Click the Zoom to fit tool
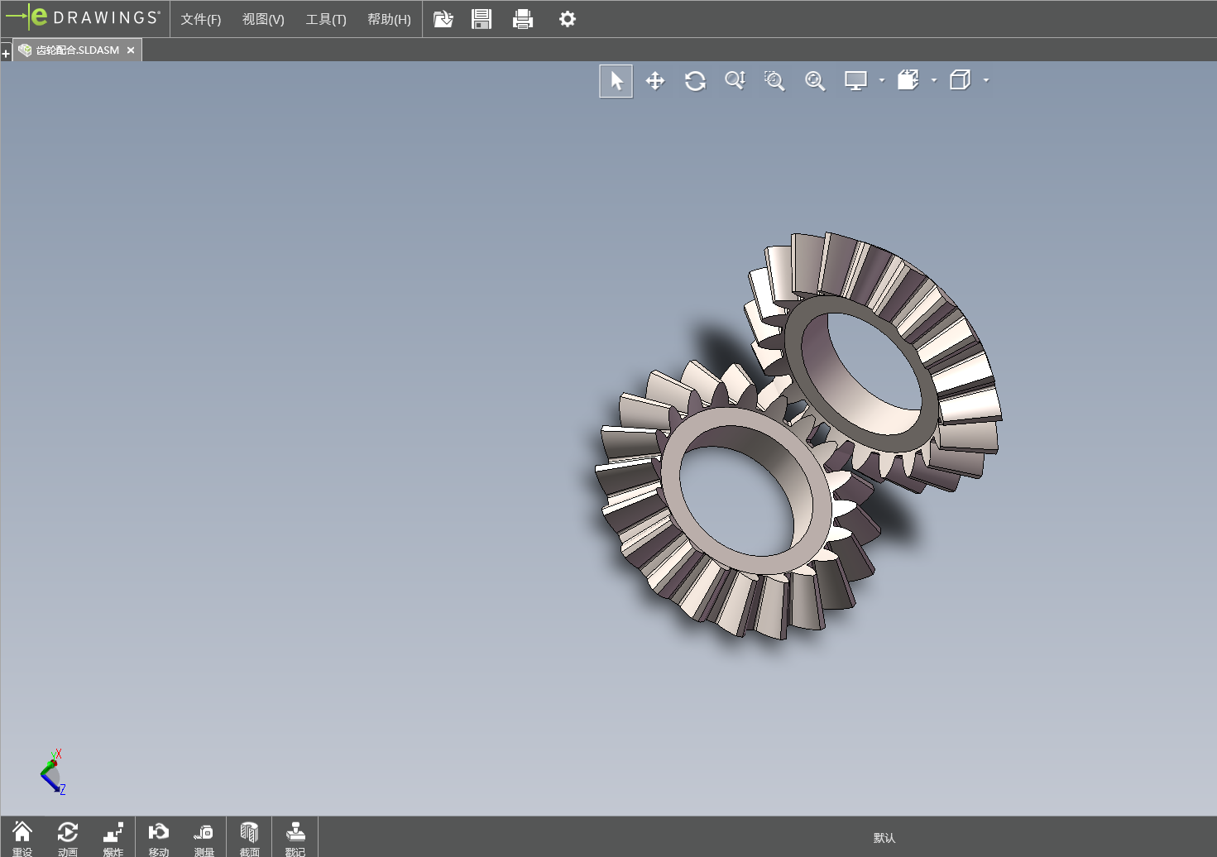 click(815, 80)
